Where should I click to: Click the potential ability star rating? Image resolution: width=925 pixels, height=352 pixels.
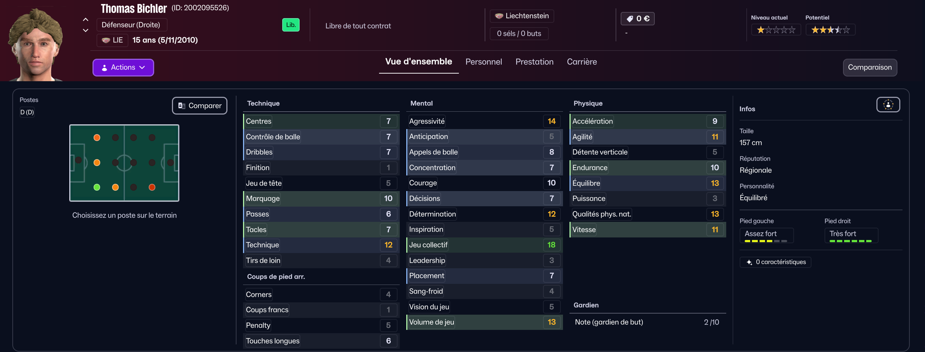click(830, 30)
